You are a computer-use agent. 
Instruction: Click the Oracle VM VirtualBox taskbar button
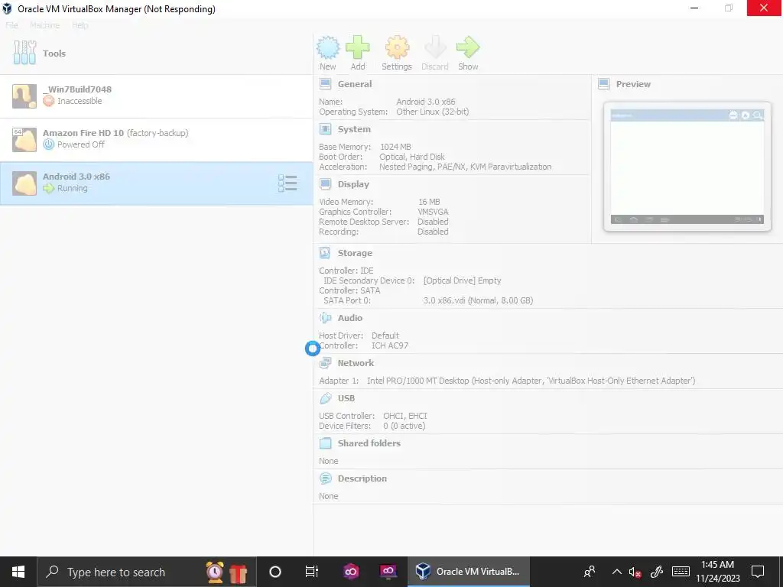click(469, 572)
